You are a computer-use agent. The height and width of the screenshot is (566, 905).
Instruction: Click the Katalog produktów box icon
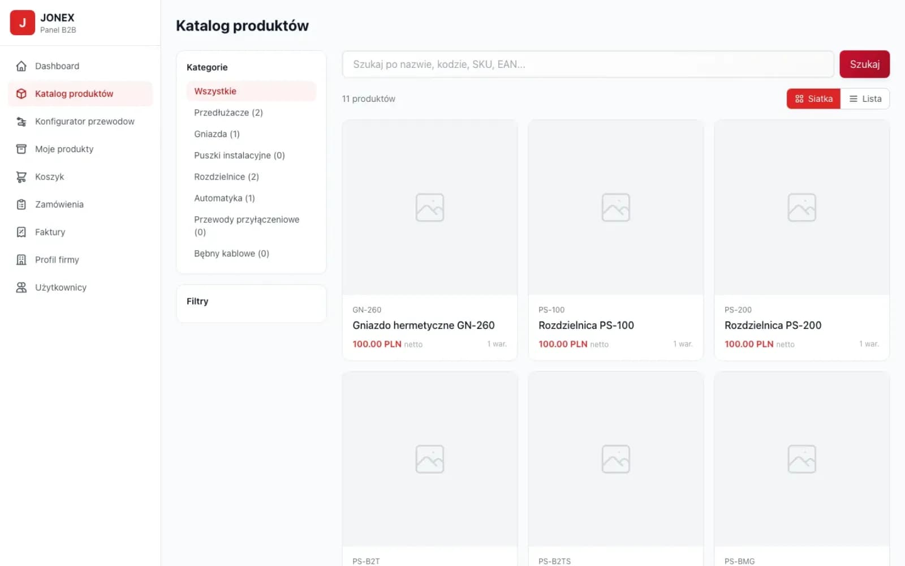coord(21,94)
